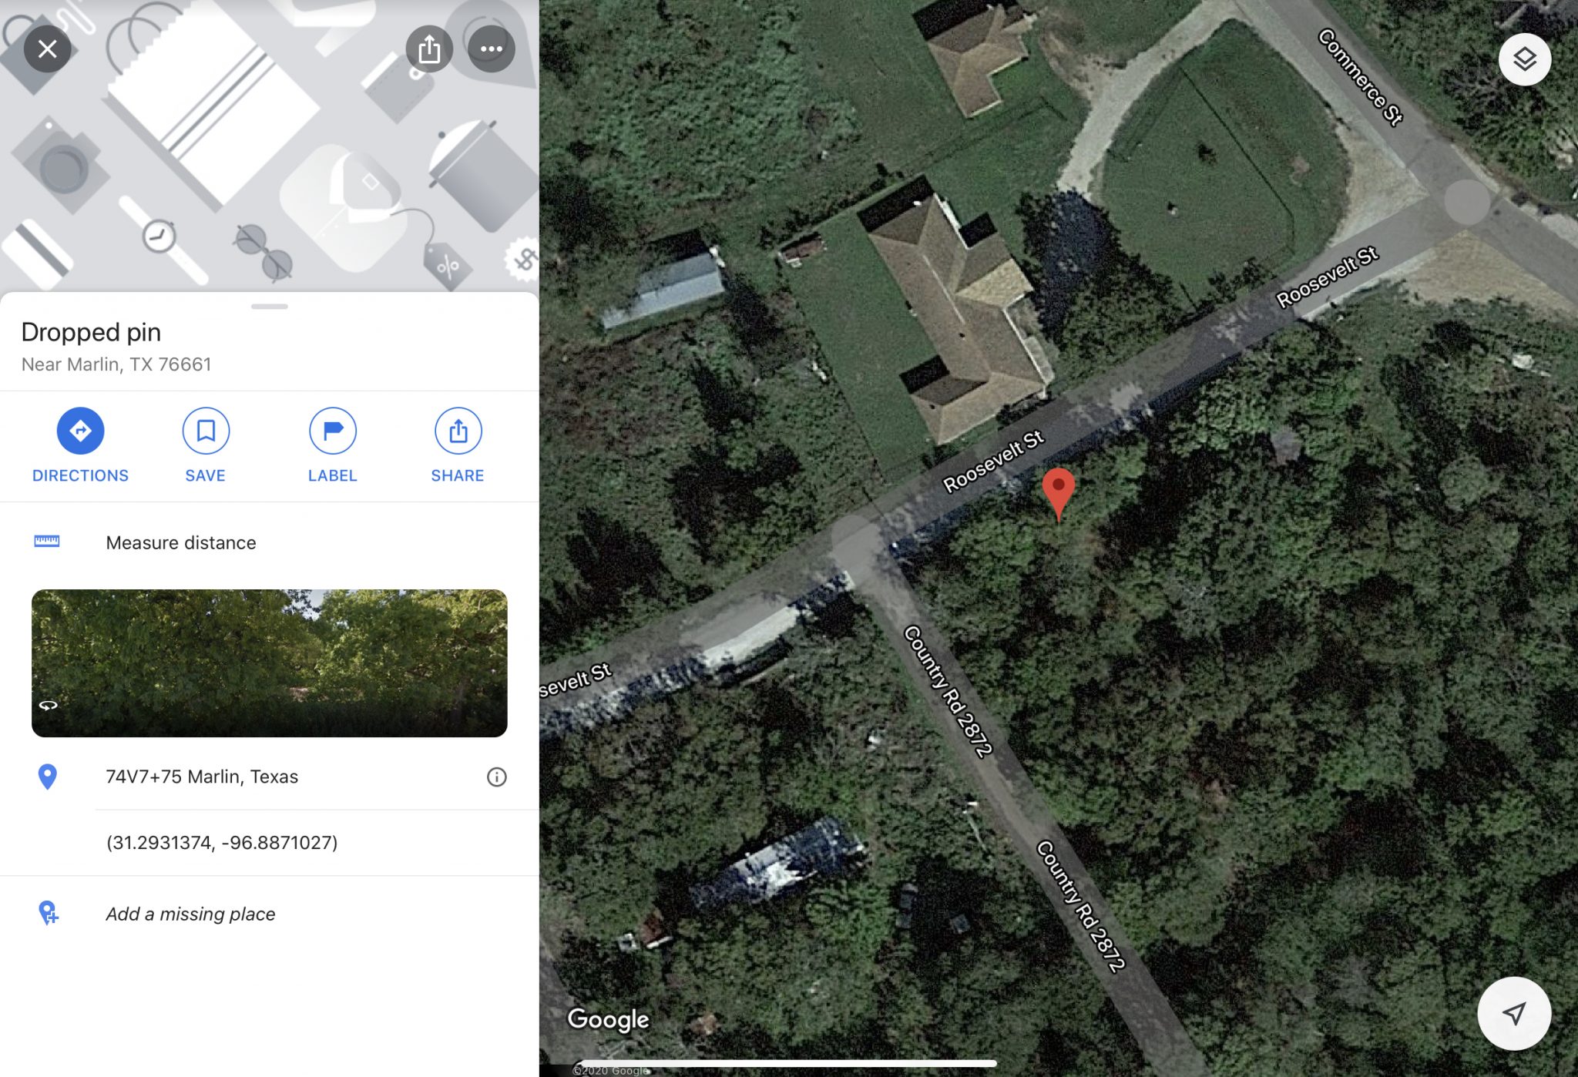Get directions to the dropped pin
Viewport: 1578px width, 1077px height.
click(80, 445)
